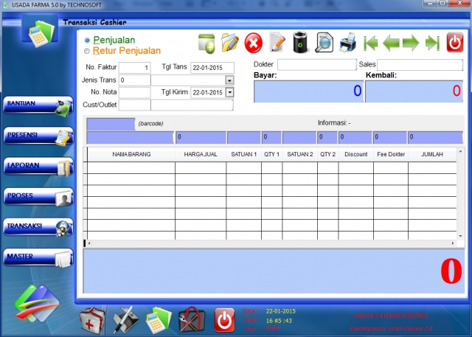Click the recycle bin delete icon

point(300,44)
